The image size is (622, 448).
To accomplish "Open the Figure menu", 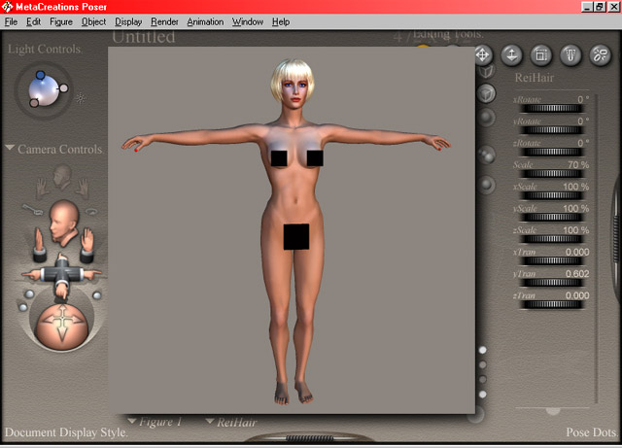I will click(61, 21).
